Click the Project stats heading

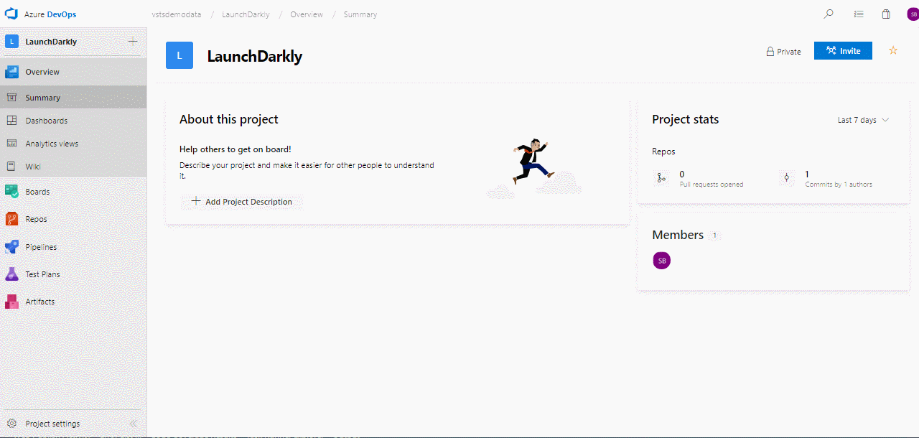(686, 119)
